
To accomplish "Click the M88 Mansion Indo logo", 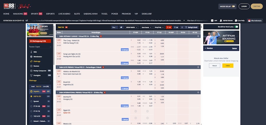I will 9,6.
